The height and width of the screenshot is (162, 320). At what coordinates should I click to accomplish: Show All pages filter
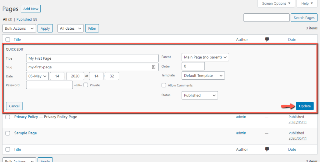5,19
